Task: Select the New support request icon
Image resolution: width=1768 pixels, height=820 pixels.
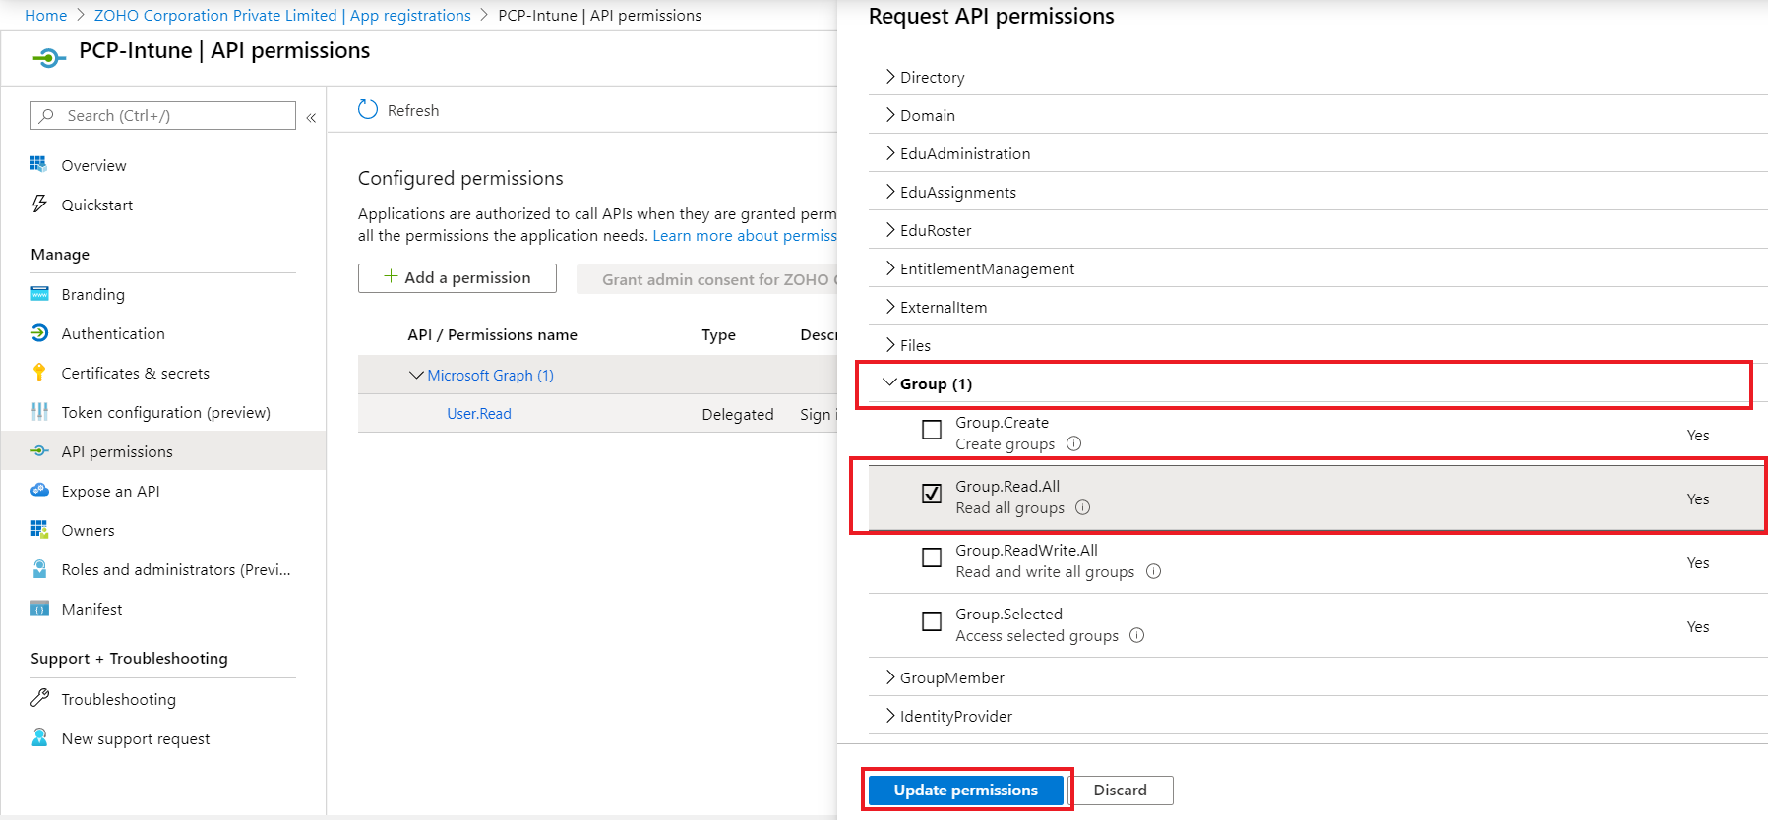Action: pyautogui.click(x=39, y=737)
